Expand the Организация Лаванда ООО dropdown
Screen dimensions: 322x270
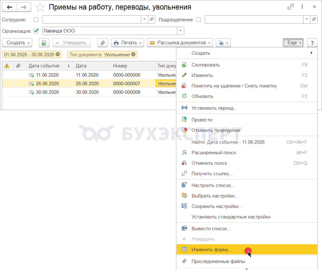tap(180, 31)
